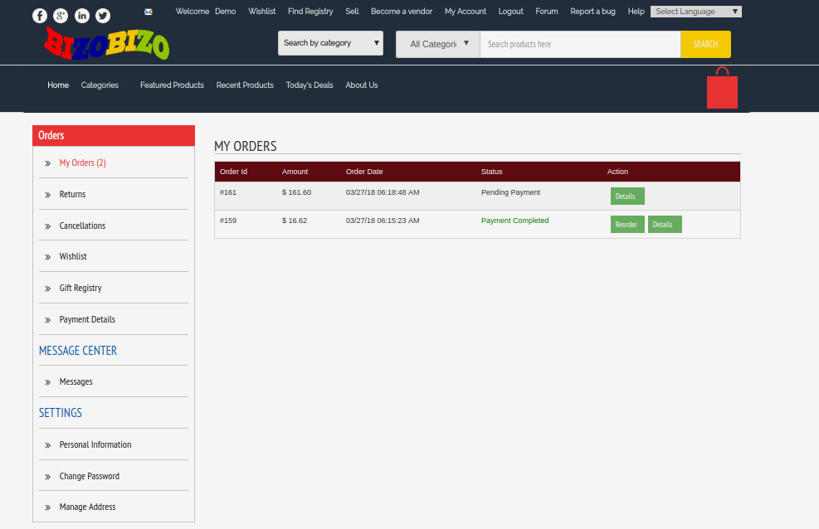Open My Orders (2) in sidebar
The width and height of the screenshot is (819, 529).
(x=82, y=163)
